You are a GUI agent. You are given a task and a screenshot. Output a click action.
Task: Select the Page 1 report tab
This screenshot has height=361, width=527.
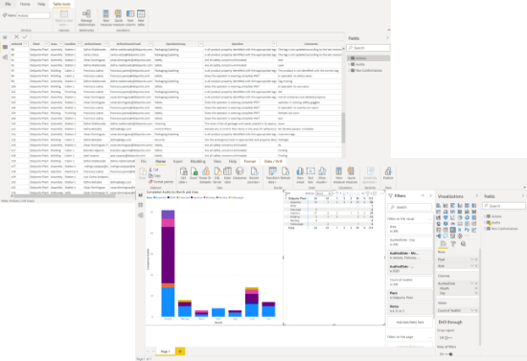coord(165,351)
